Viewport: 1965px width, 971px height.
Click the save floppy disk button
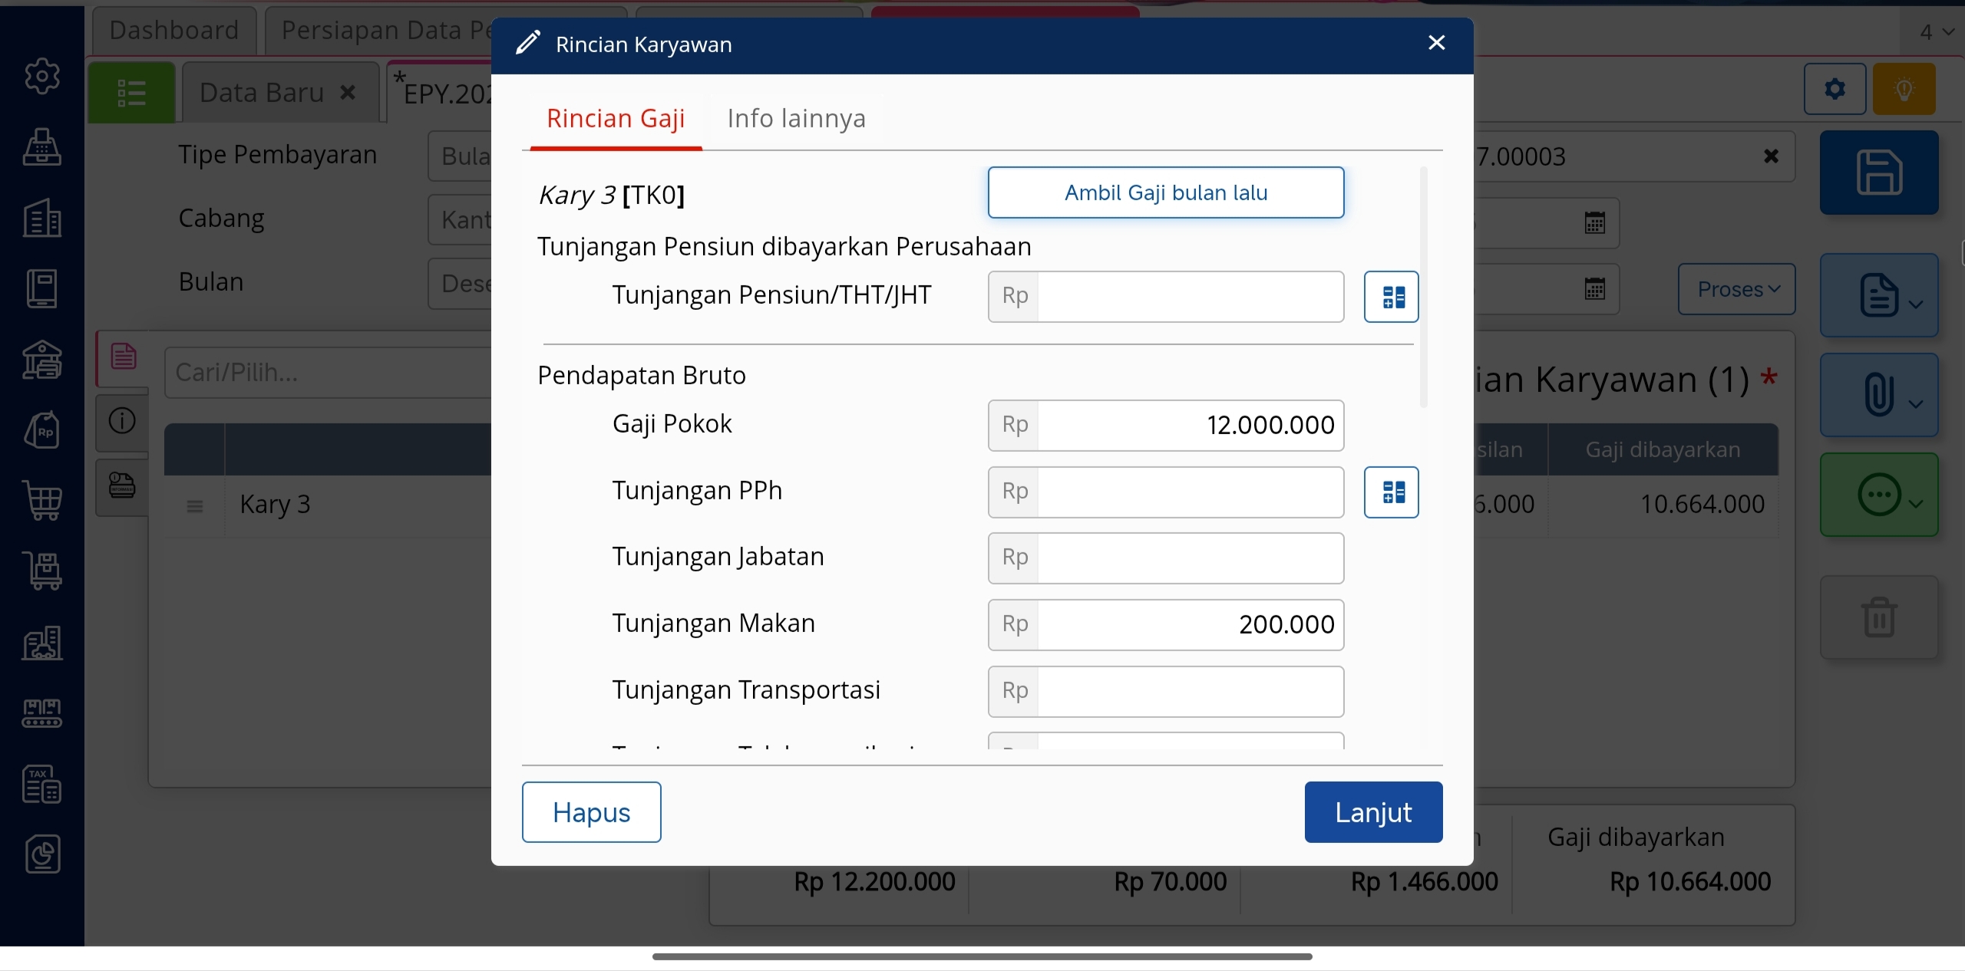pos(1878,173)
